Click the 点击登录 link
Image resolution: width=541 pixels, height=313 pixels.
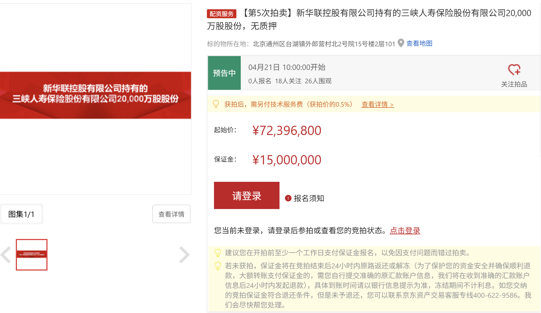405,231
